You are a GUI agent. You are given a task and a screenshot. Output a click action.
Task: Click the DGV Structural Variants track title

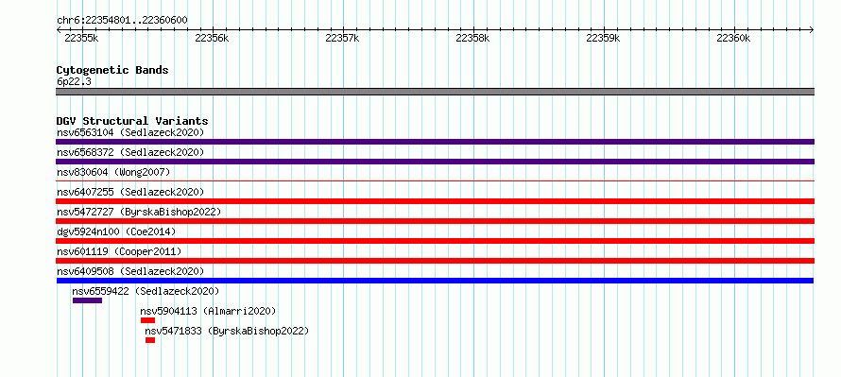click(132, 121)
